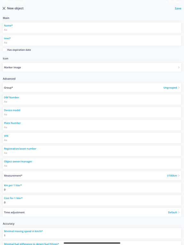Click the New object title text
Image resolution: width=184 pixels, height=245 pixels.
(15, 8)
